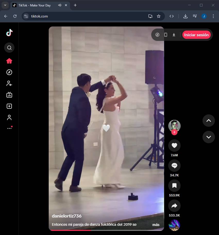
Task: Like the video with the heart button
Action: pos(174,146)
